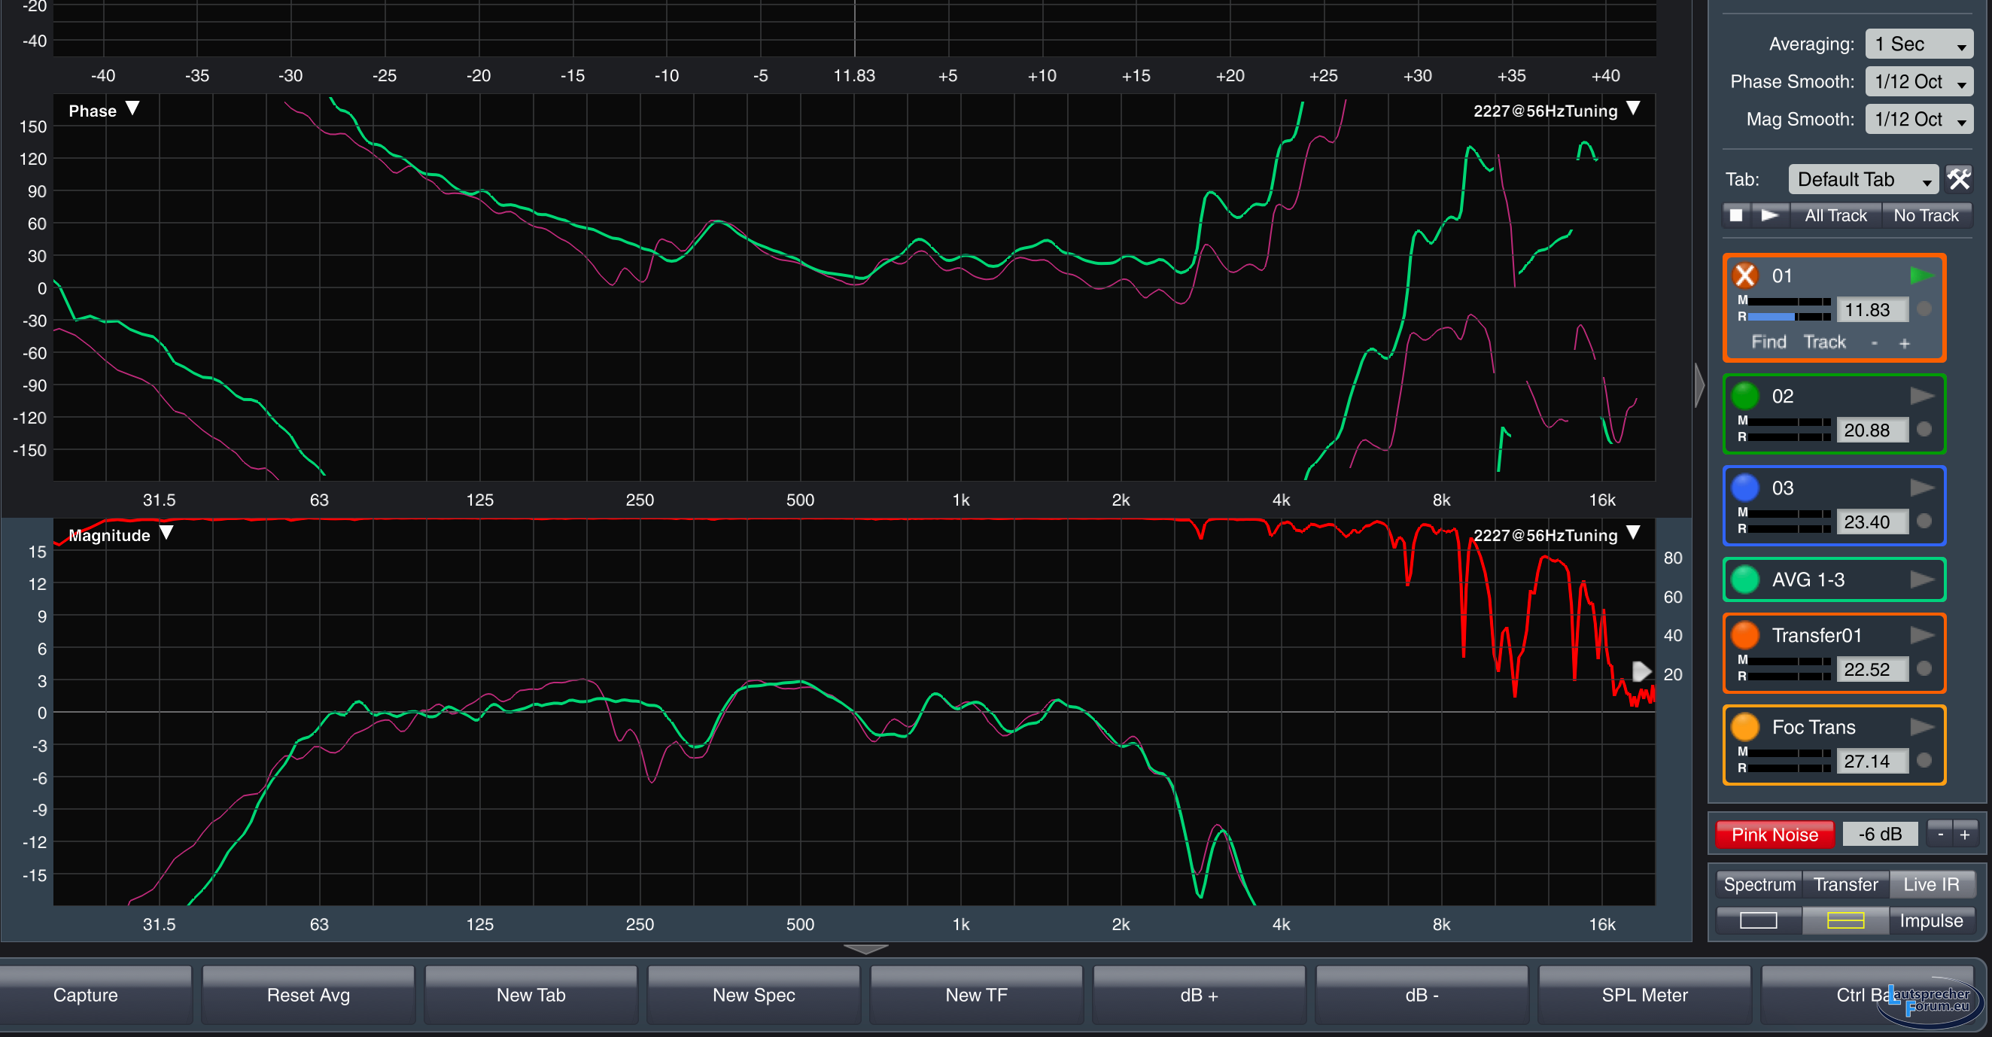Screen dimensions: 1992x1037
Task: Select the single-pane view rectangle icon
Action: [x=1759, y=920]
